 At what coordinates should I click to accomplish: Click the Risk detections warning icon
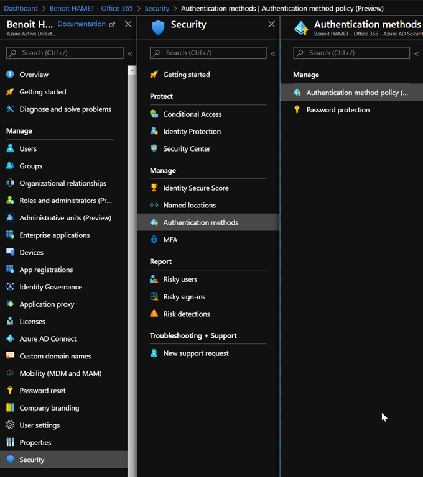(154, 314)
